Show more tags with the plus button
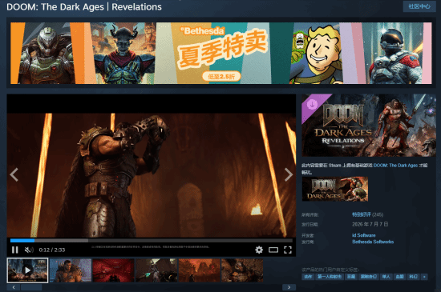Image resolution: width=441 pixels, height=292 pixels. [x=424, y=277]
